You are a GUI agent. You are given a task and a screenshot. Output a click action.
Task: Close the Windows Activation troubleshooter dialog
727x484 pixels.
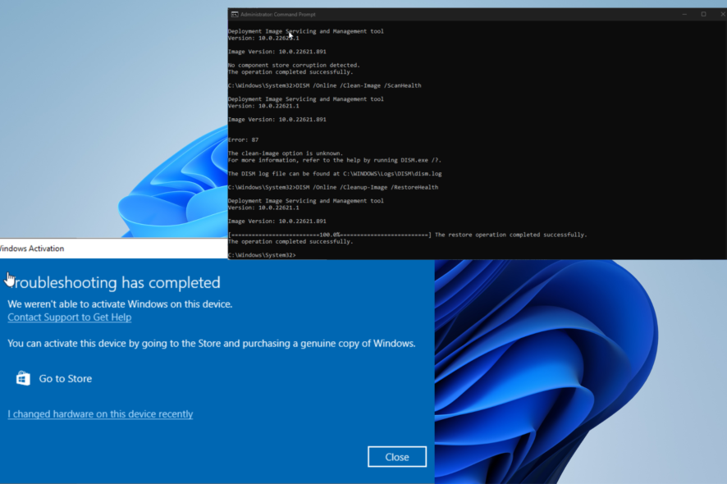point(397,457)
